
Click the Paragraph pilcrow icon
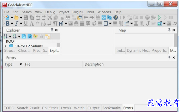coord(55,24)
